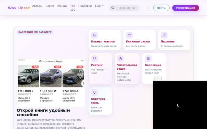Image resolution: width=207 pixels, height=129 pixels.
Task: Click the 1 302 000 ₽ price
Action: click(x=48, y=91)
